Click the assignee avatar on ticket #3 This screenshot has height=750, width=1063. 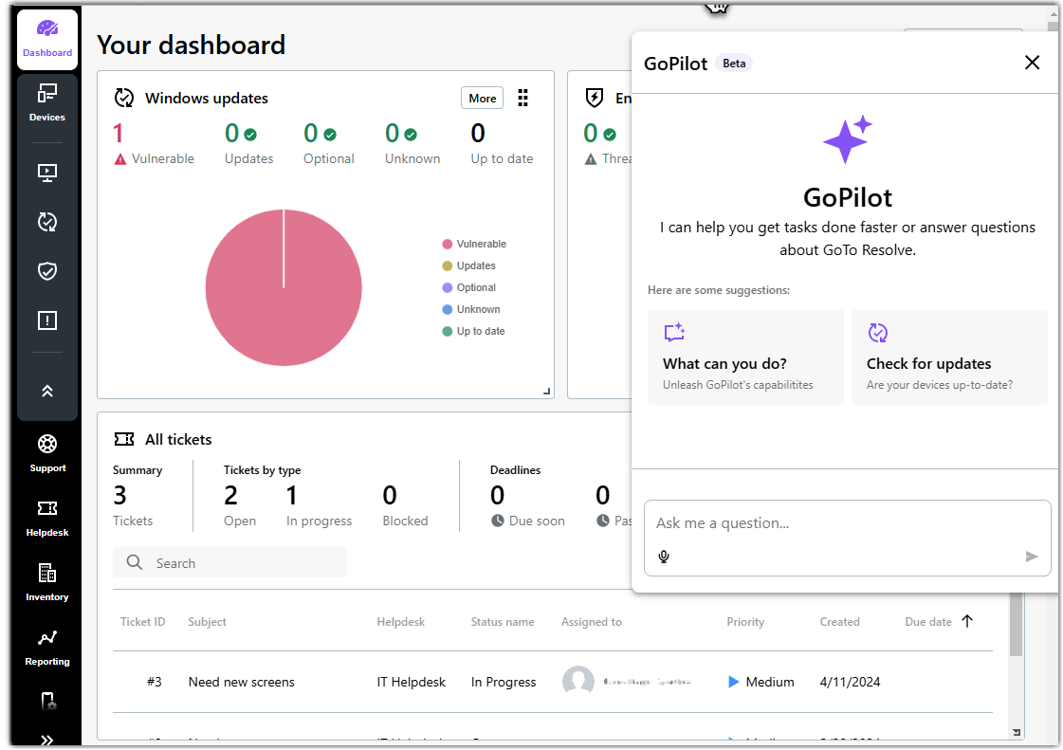tap(578, 681)
